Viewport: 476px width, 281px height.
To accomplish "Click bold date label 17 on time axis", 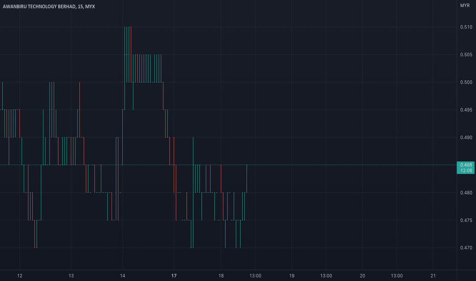I will tap(174, 276).
